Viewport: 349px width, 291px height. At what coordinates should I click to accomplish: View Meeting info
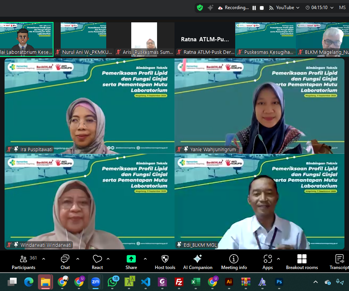coord(234,261)
